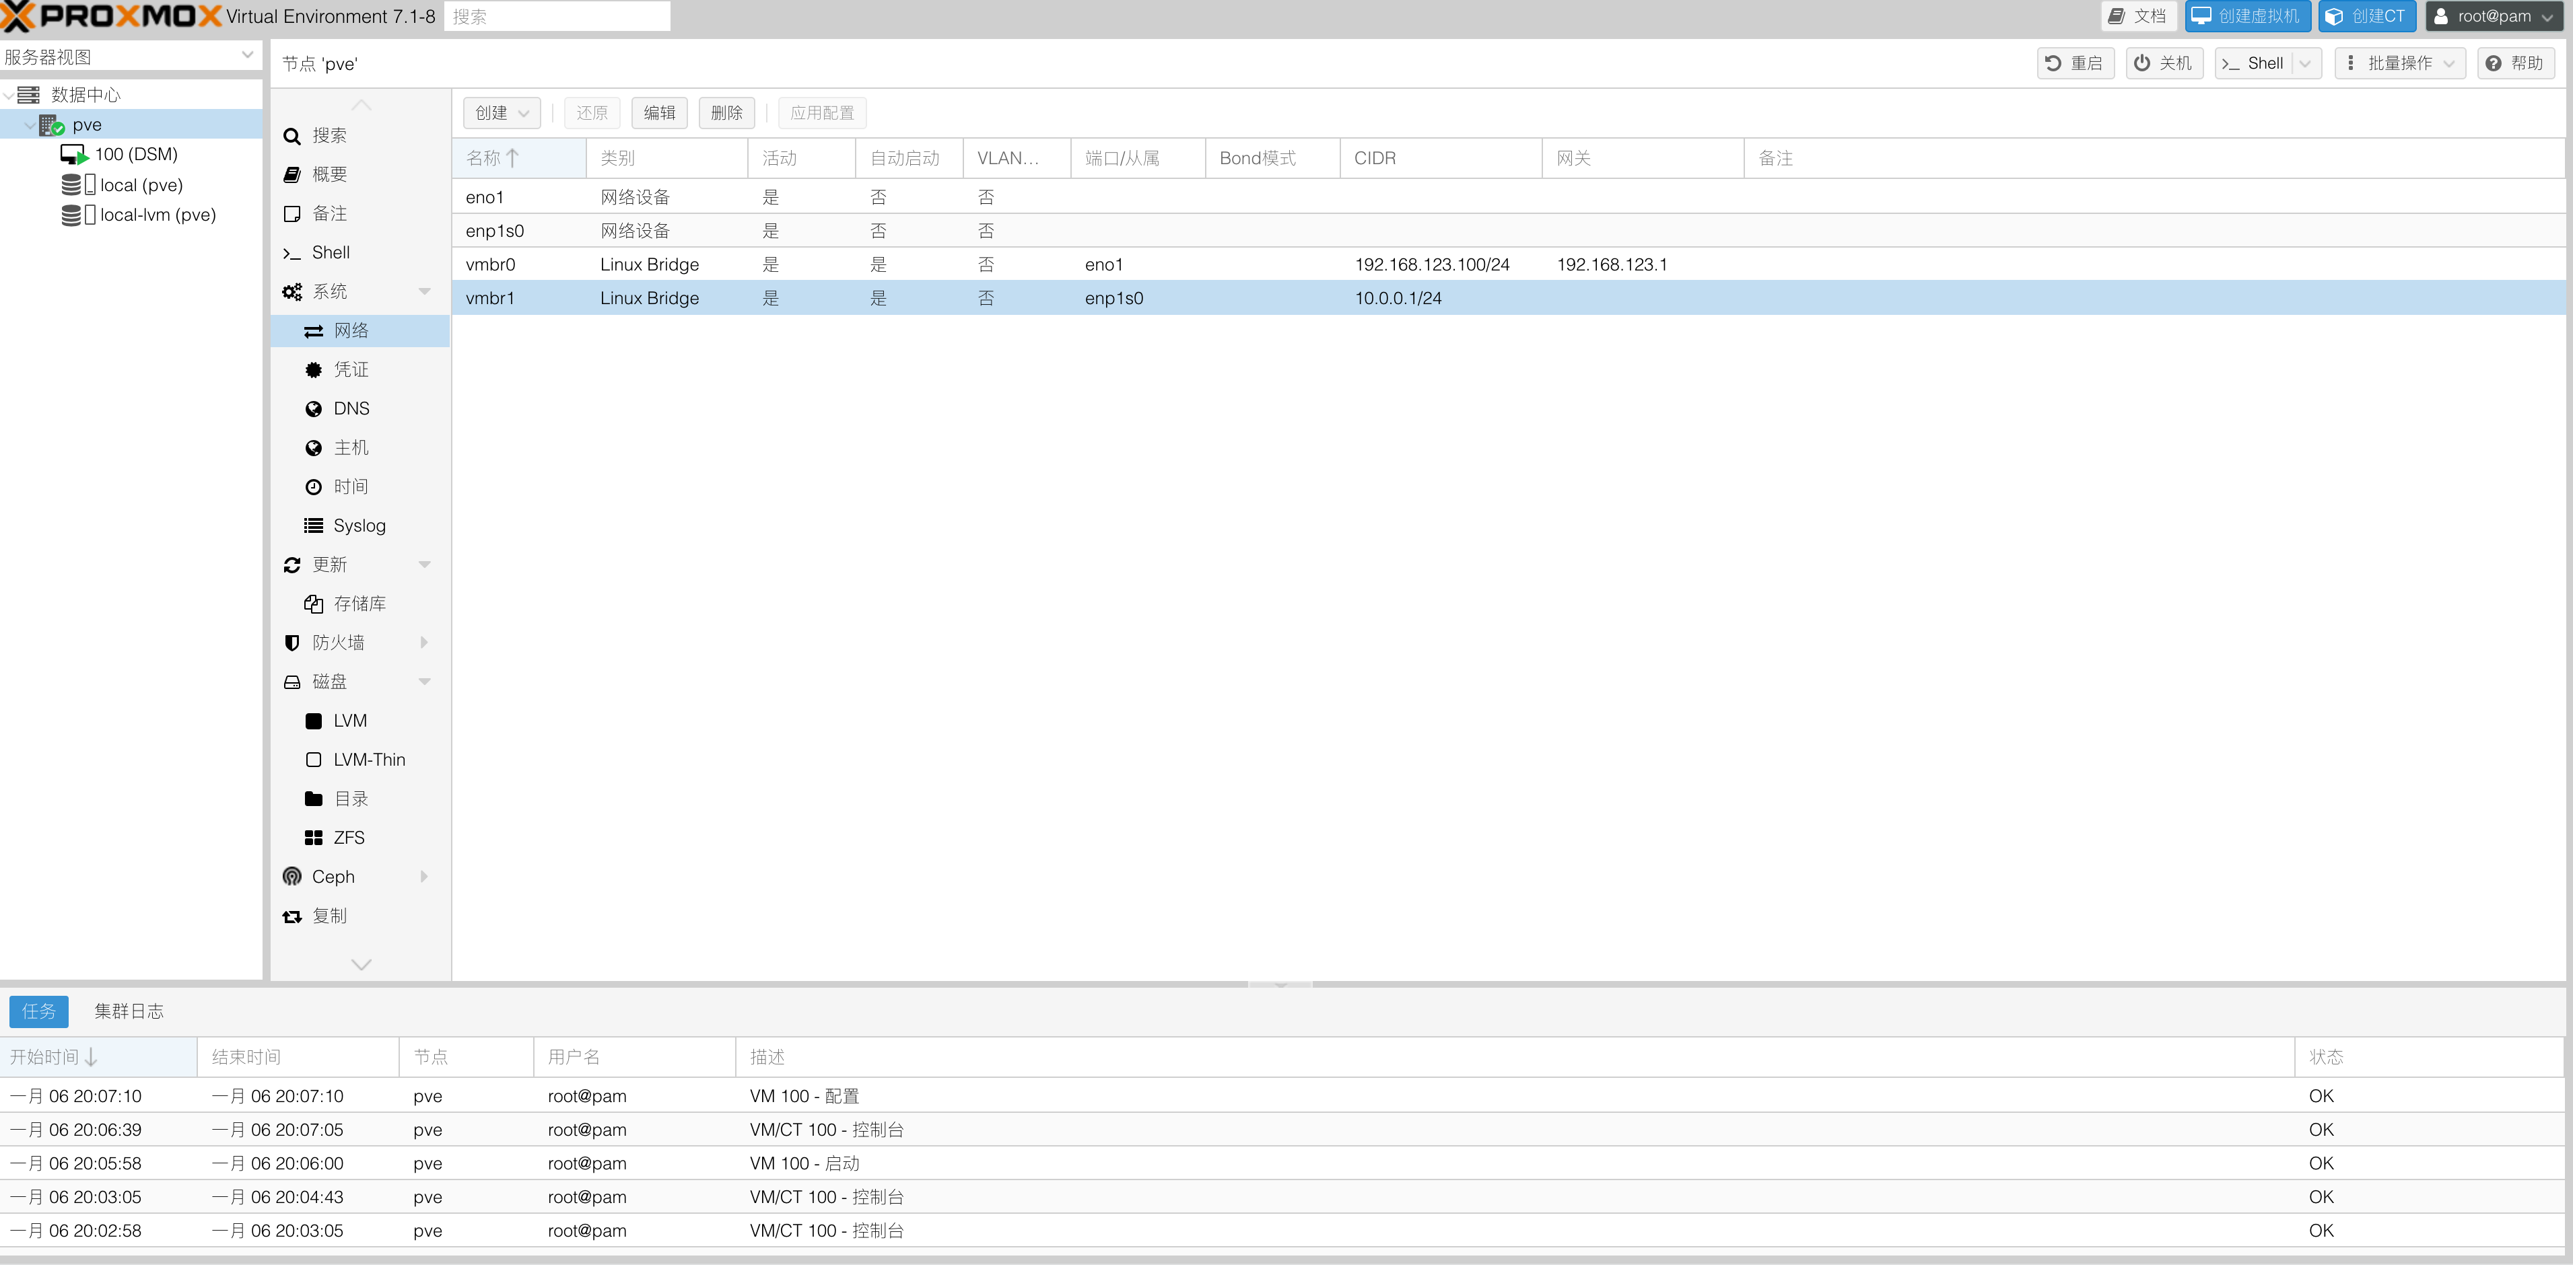
Task: Select the 任务 tab
Action: (39, 1011)
